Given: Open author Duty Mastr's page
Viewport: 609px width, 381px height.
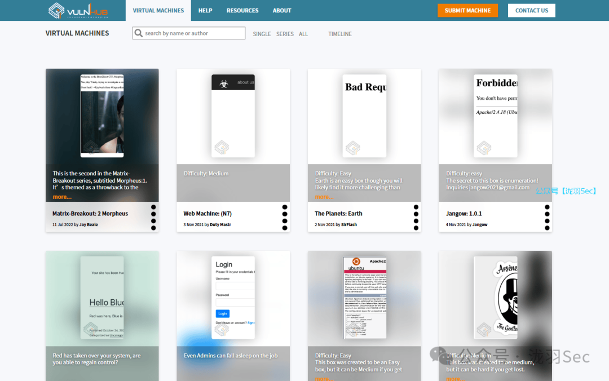Looking at the screenshot, I should pos(220,224).
